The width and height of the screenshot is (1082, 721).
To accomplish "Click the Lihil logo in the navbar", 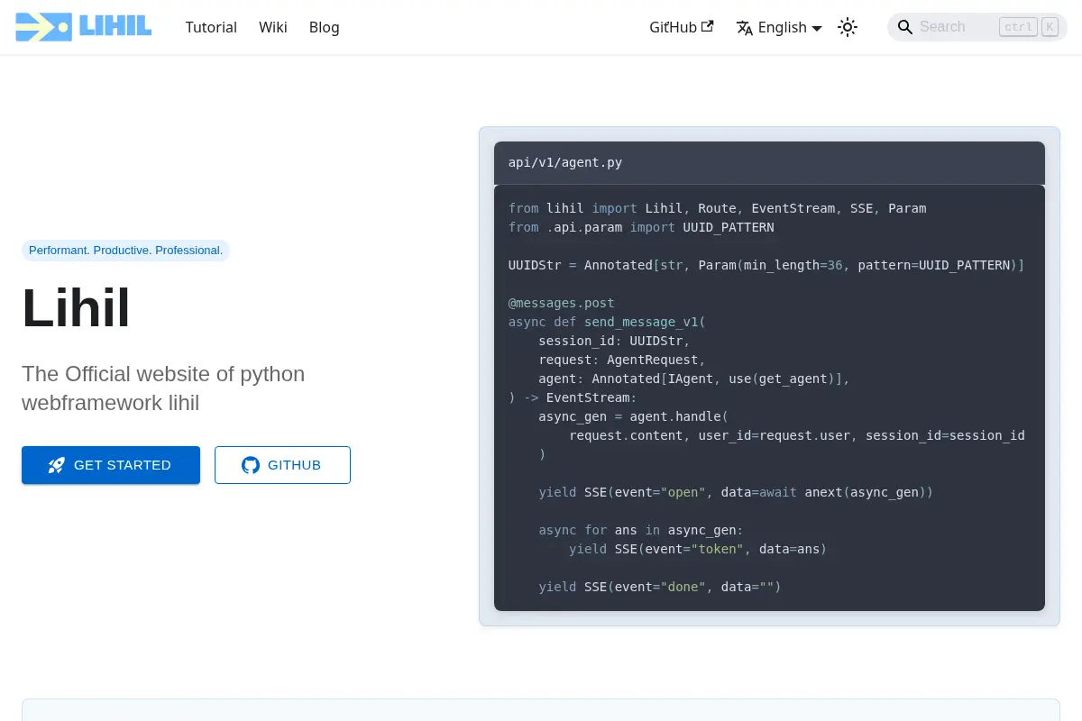I will click(x=84, y=27).
